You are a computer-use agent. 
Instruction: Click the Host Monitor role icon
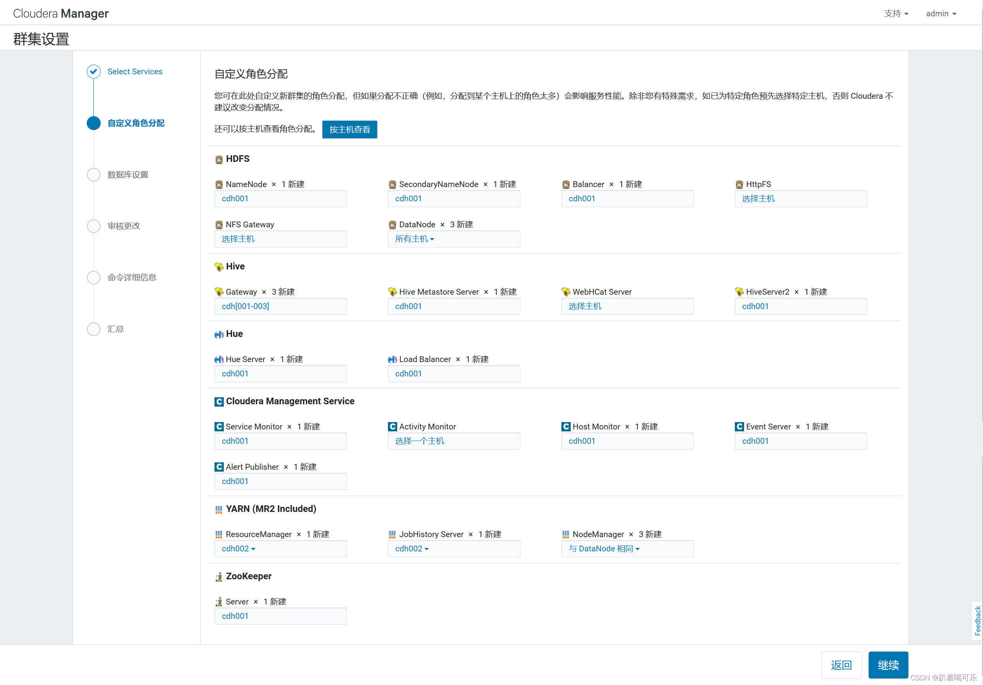(566, 427)
